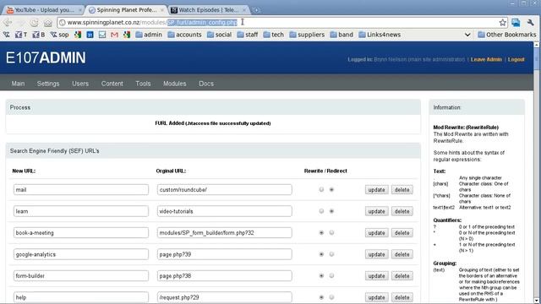Close the YouTube tab
Viewport: 541px width, 304px height.
pos(80,10)
